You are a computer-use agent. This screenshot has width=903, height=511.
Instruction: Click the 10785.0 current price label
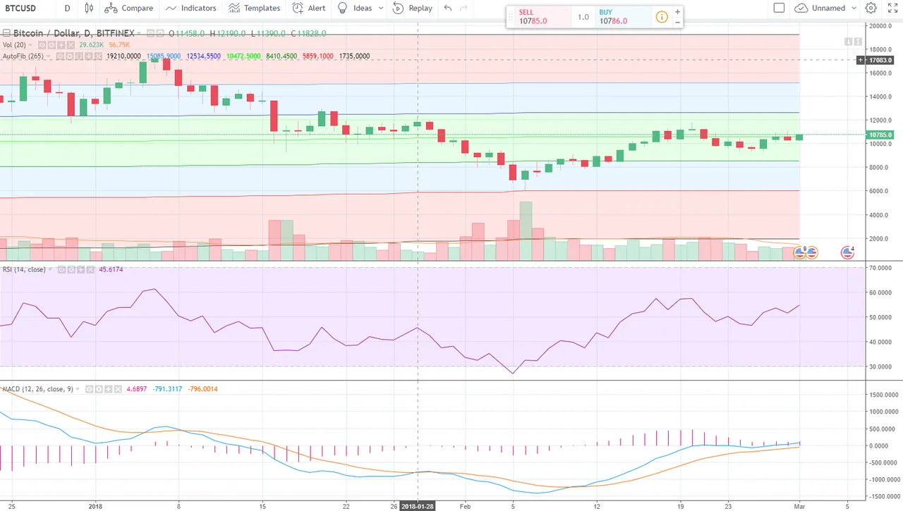pyautogui.click(x=880, y=135)
